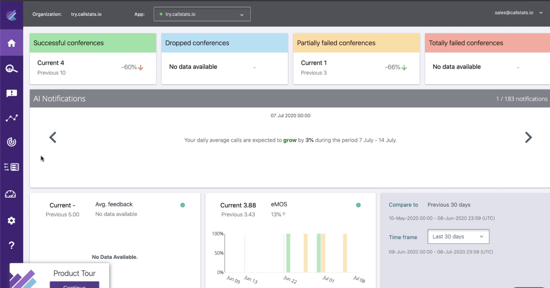
Task: Open settings gear in sidebar
Action: point(11,220)
